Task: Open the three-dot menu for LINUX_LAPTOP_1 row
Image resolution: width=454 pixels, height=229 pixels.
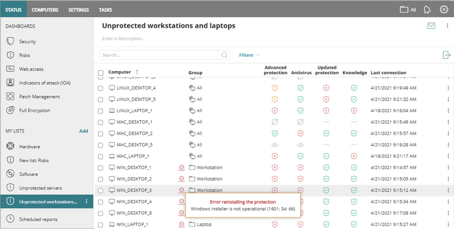Action: tap(448, 111)
